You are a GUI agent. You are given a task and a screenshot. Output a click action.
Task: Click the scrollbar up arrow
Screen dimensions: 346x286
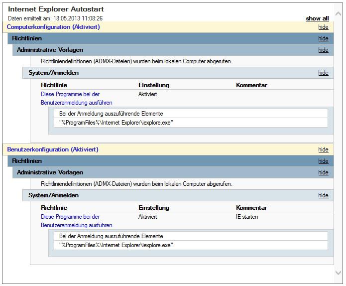point(338,13)
